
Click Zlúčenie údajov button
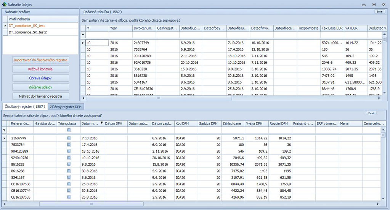click(40, 87)
